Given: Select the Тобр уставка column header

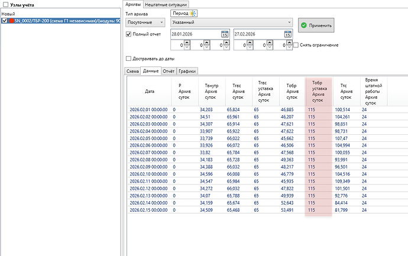Looking at the screenshot, I should (318, 91).
